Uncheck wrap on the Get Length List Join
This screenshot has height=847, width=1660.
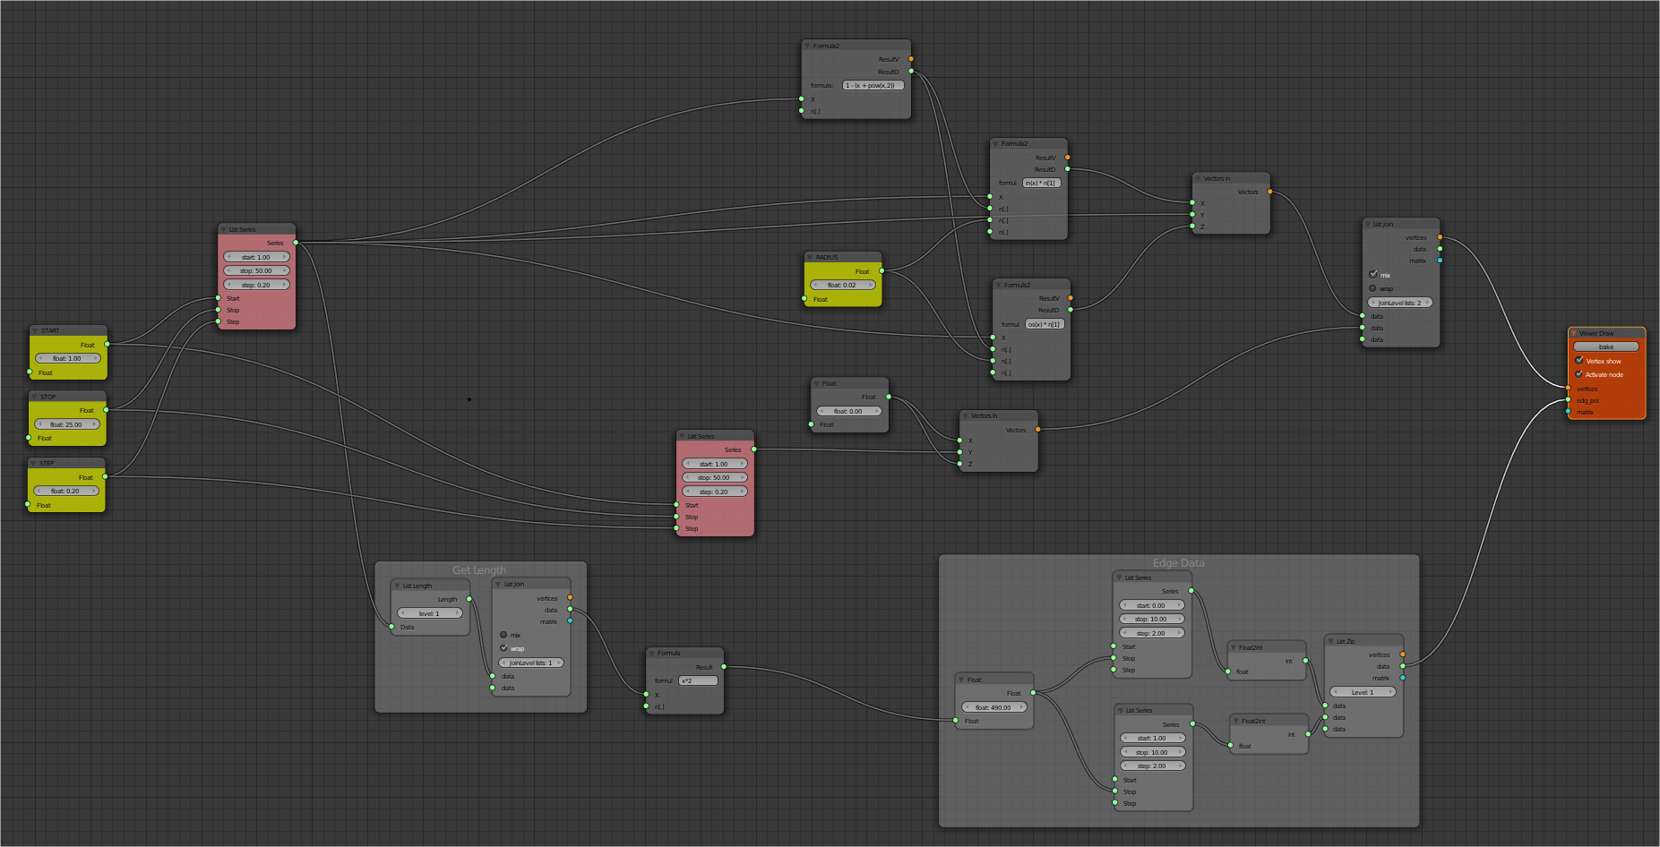click(x=503, y=647)
